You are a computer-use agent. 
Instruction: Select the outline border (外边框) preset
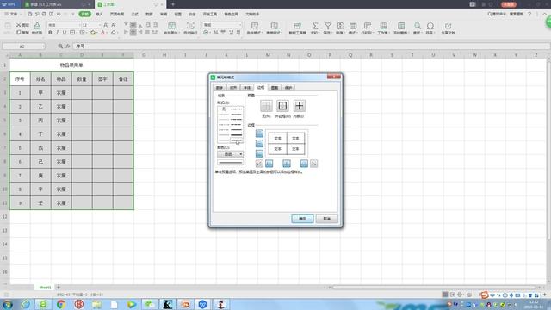pos(282,106)
